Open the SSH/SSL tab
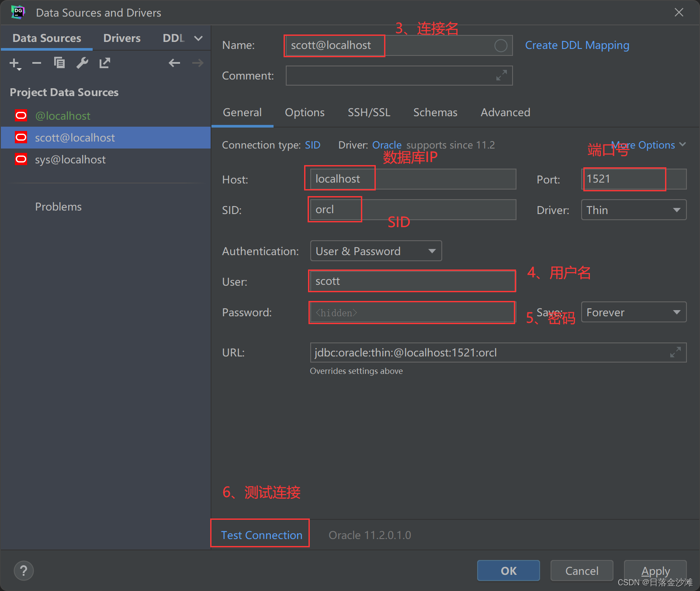This screenshot has height=591, width=700. click(x=369, y=113)
